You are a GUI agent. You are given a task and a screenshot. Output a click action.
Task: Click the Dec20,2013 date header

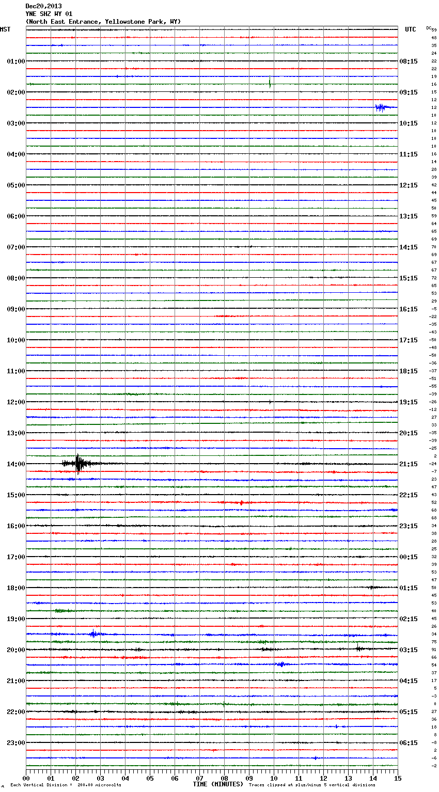click(x=43, y=6)
